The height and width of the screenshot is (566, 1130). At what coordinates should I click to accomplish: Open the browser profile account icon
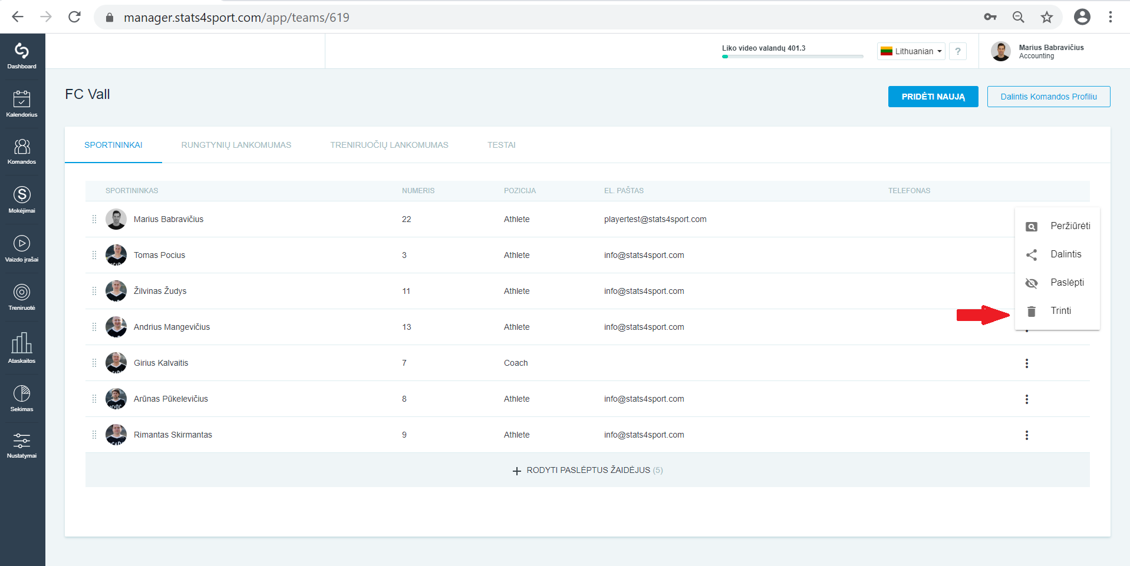[1082, 17]
